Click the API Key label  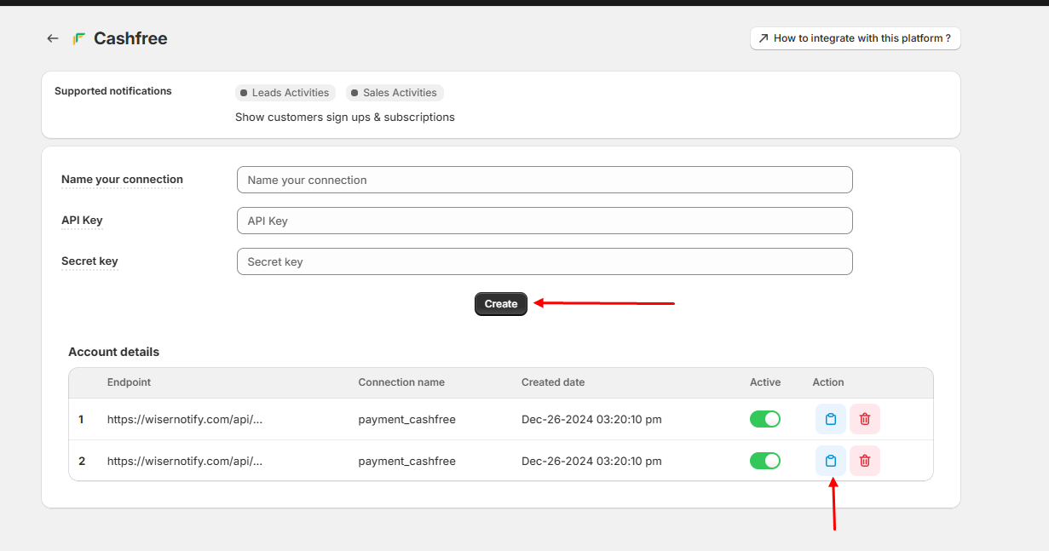point(82,221)
